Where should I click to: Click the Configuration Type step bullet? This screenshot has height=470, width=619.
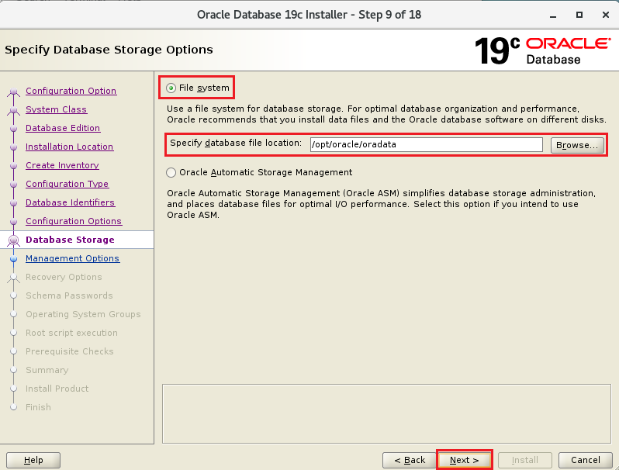14,185
